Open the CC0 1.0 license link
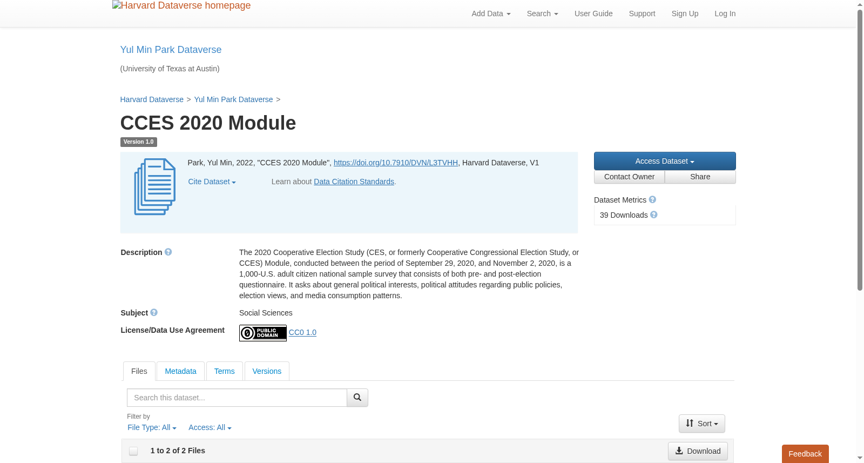The image size is (864, 463). (x=302, y=332)
